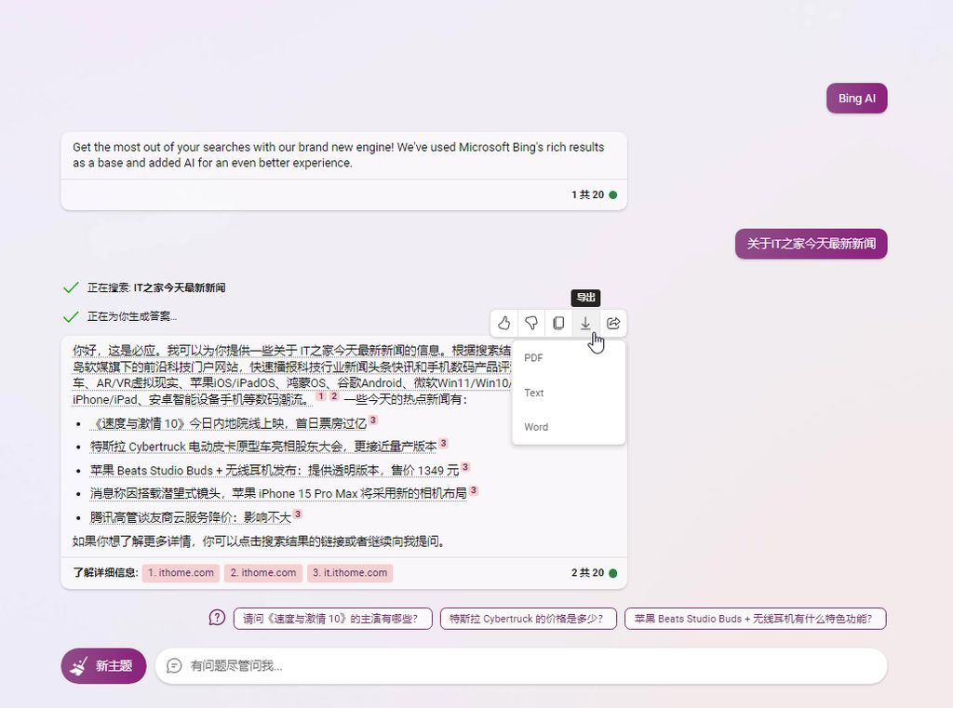Open the it.ithome.com source link
Screen dimensions: 953x708
coord(349,572)
